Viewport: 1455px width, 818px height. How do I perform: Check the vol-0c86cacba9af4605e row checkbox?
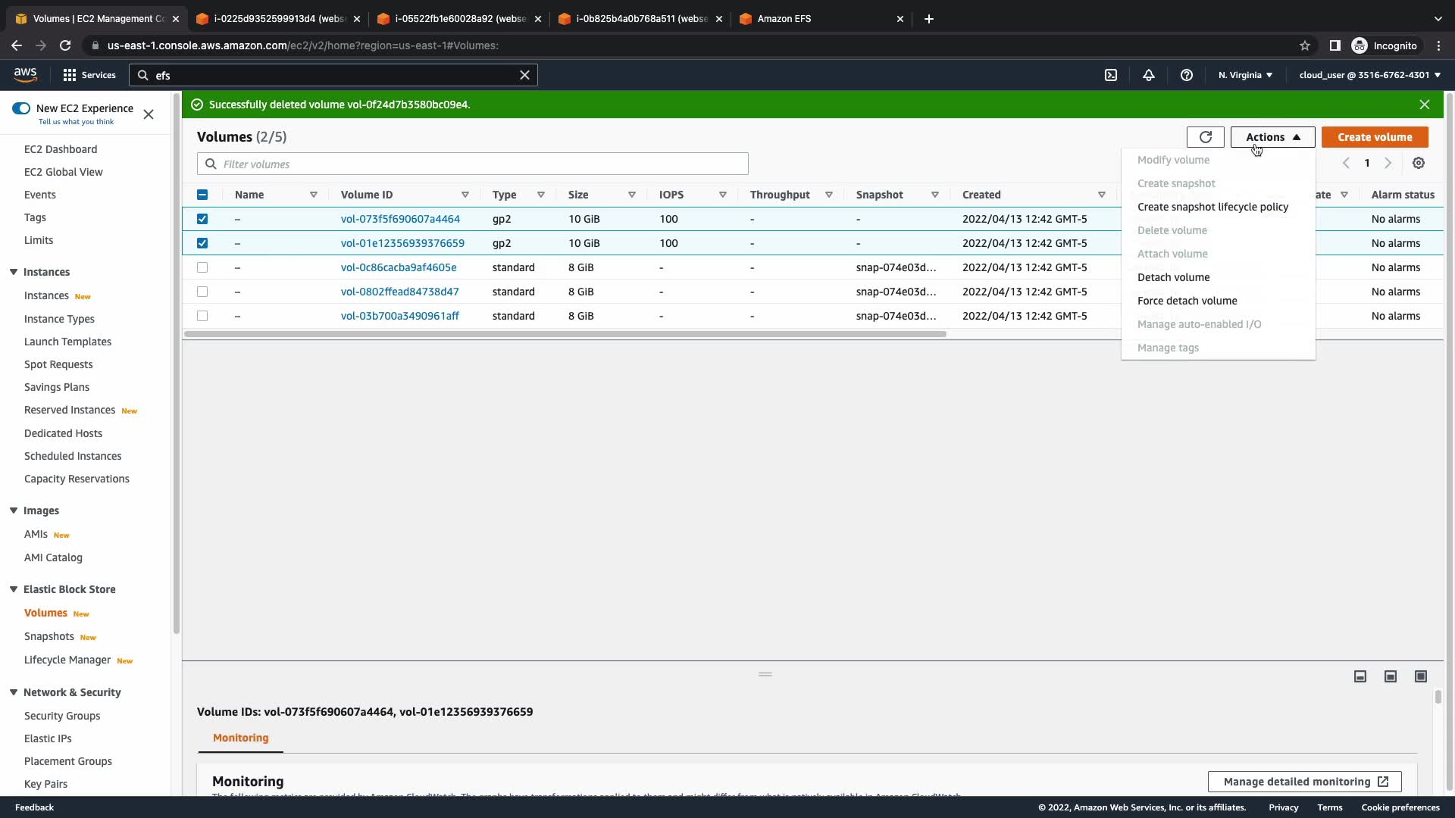(202, 267)
